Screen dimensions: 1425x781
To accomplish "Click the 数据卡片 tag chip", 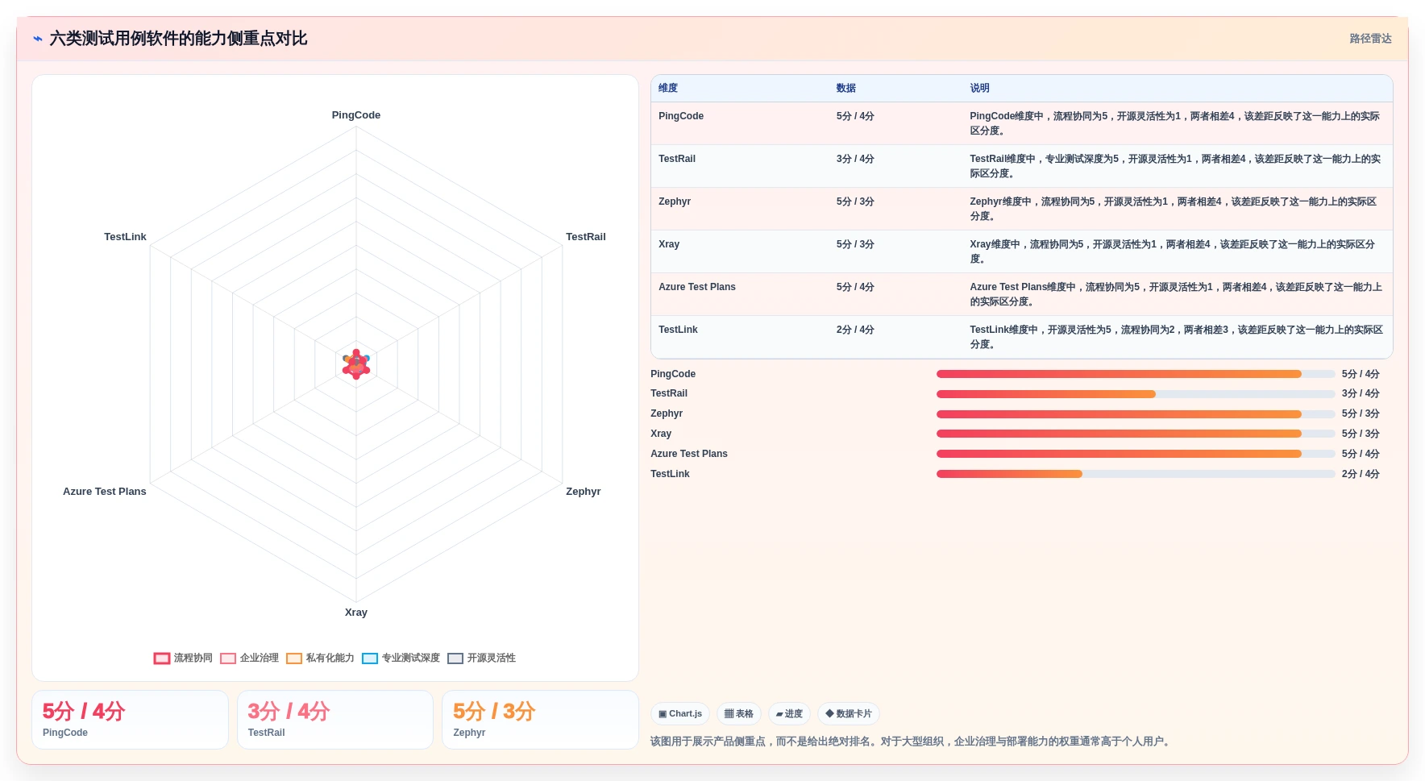I will (849, 713).
